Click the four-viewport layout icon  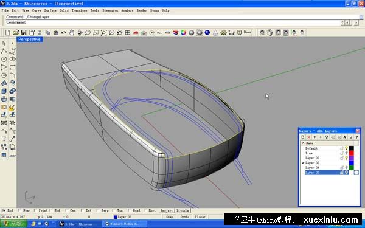[x=128, y=33]
